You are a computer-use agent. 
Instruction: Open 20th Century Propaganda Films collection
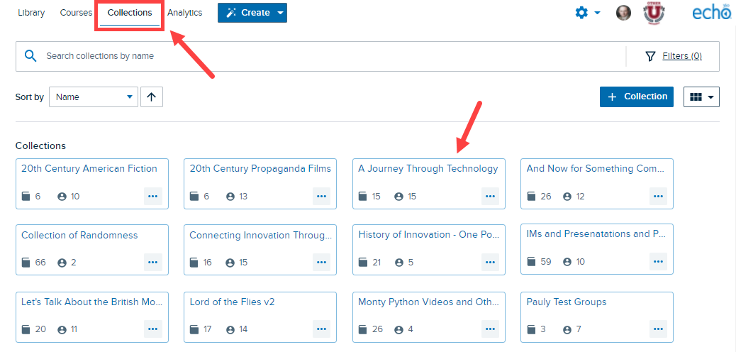click(260, 168)
